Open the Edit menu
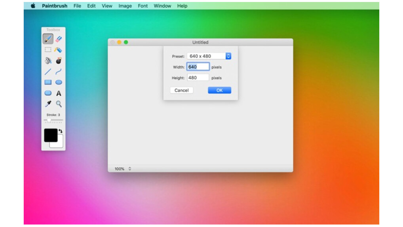Screen dimensions: 403x227 [91, 6]
